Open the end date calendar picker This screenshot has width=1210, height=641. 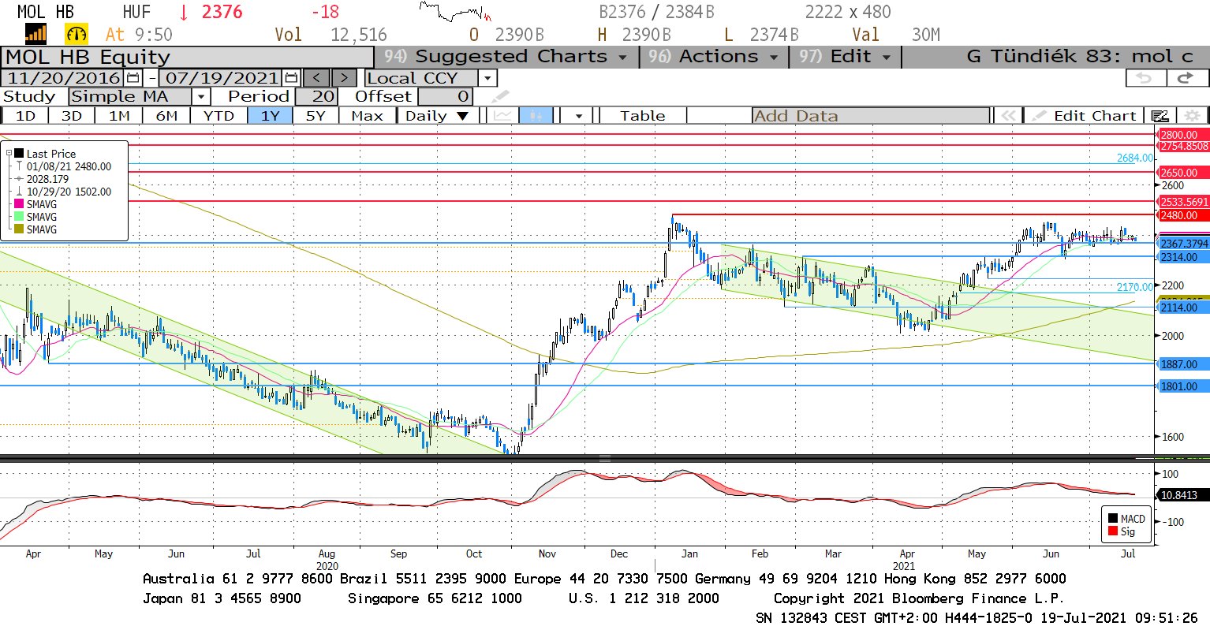point(291,78)
